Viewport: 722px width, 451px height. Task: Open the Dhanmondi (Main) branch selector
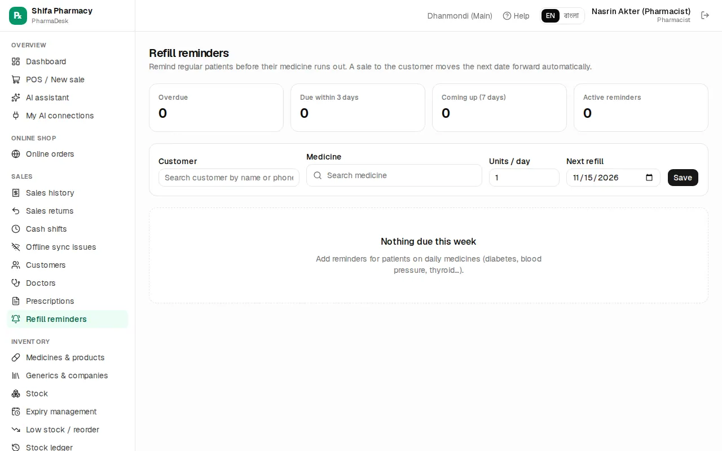[460, 16]
